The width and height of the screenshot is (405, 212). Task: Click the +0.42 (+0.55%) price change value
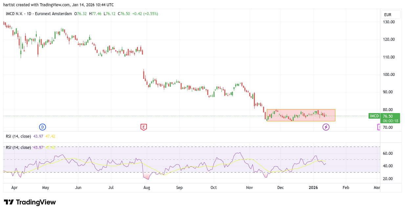click(145, 14)
